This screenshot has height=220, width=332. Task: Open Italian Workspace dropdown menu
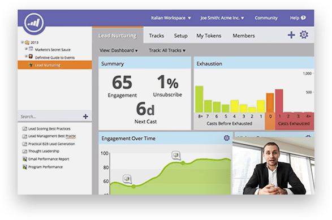tap(171, 18)
